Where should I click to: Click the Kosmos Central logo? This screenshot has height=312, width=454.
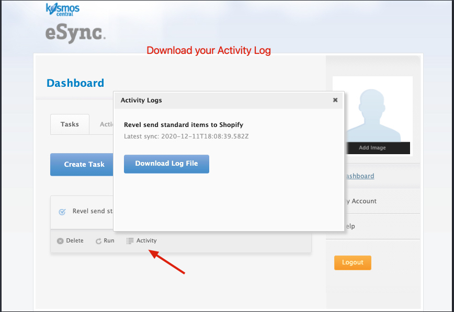point(63,9)
